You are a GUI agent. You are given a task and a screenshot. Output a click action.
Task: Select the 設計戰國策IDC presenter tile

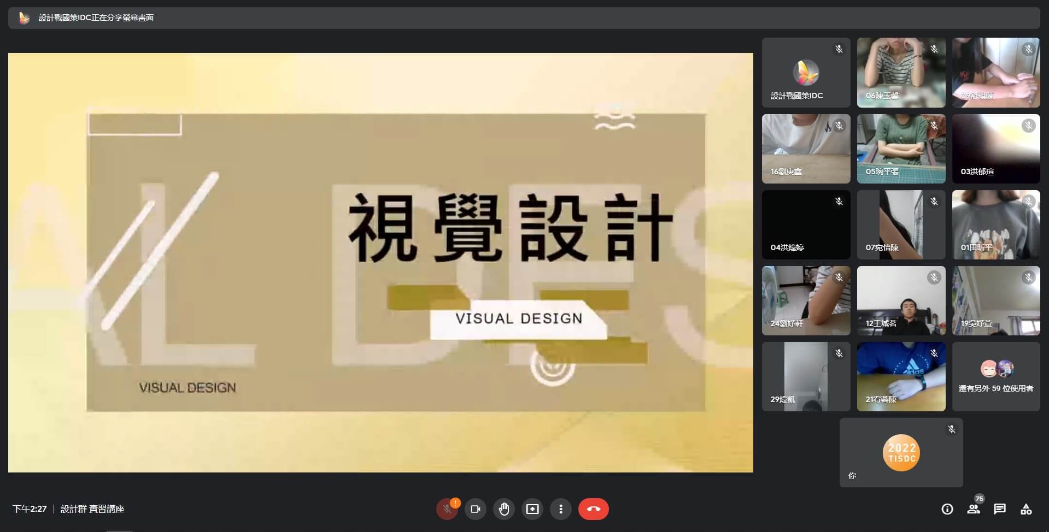pyautogui.click(x=806, y=73)
